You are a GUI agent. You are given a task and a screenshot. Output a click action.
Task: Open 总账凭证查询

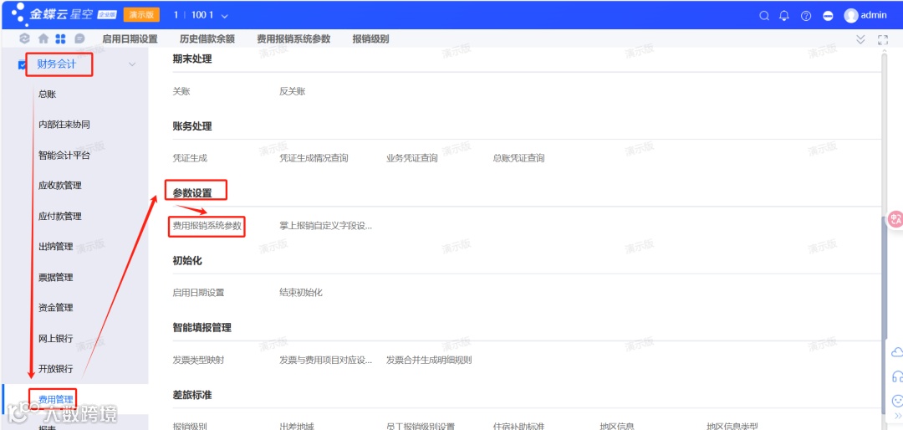518,158
